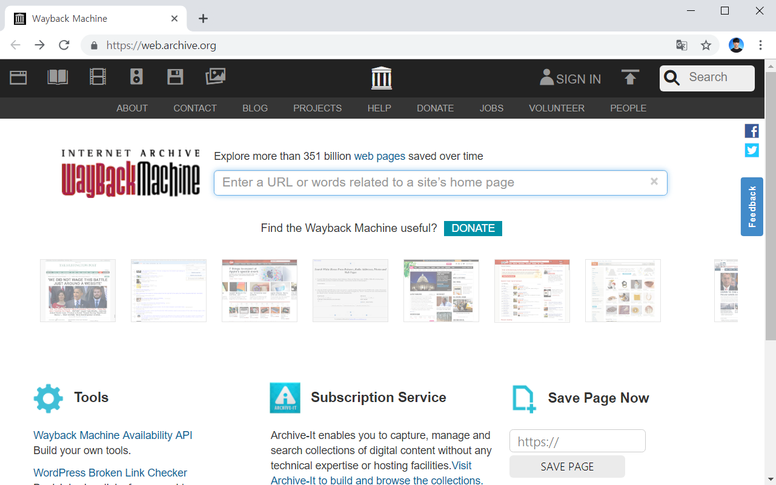The height and width of the screenshot is (485, 776).
Task: Open the Chrome three-dot menu
Action: pyautogui.click(x=760, y=45)
